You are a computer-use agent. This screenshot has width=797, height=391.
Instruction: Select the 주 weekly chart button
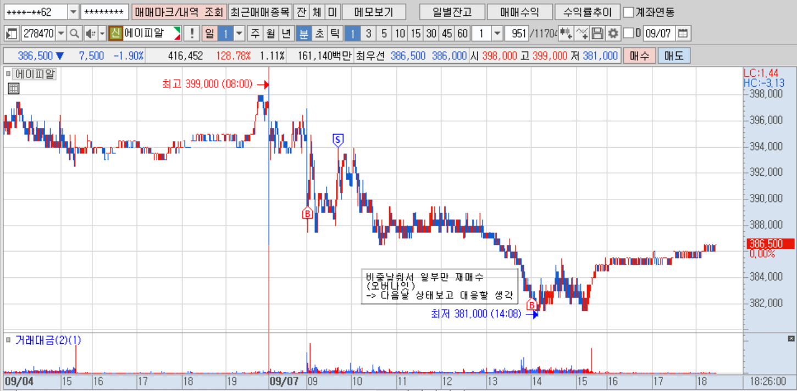(255, 33)
